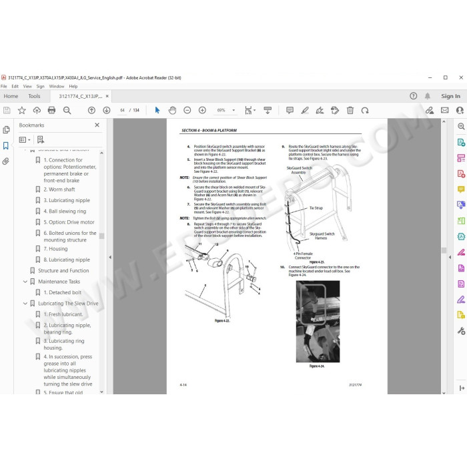Open page thumbnails panel icon

tap(6, 130)
